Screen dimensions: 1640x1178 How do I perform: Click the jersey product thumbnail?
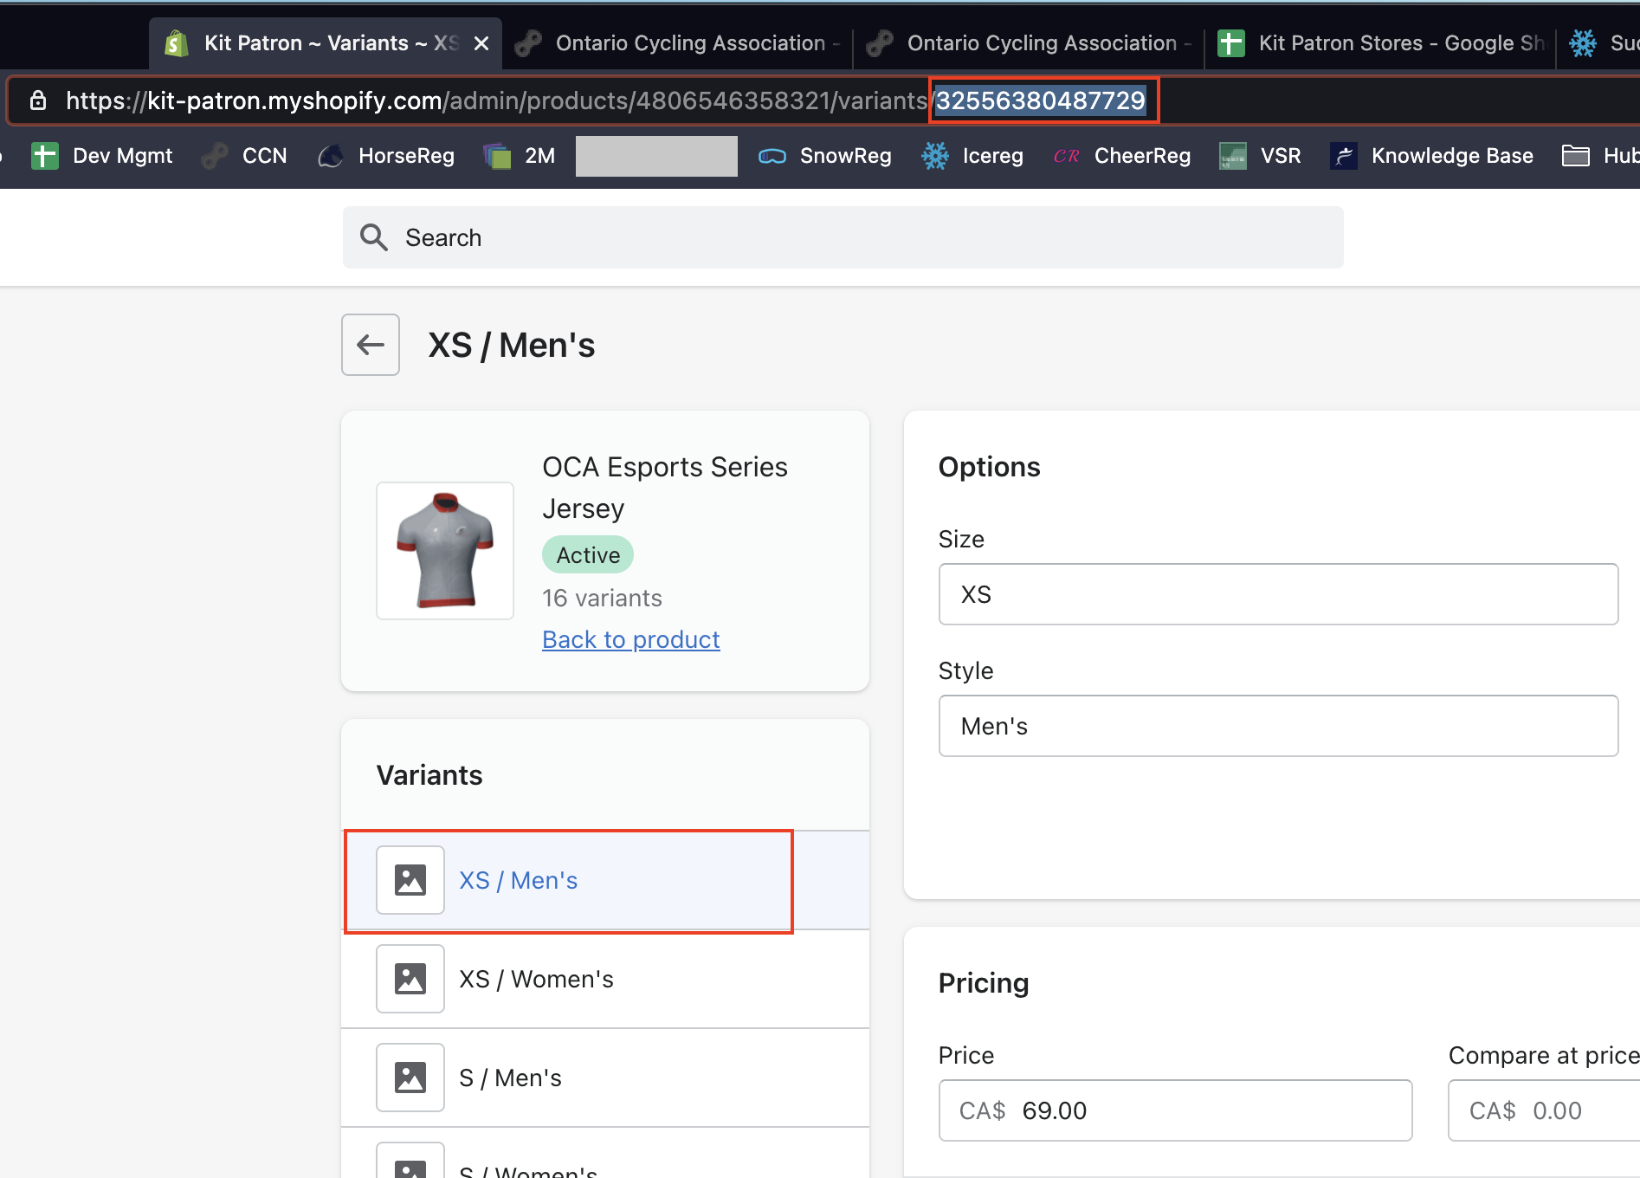445,551
